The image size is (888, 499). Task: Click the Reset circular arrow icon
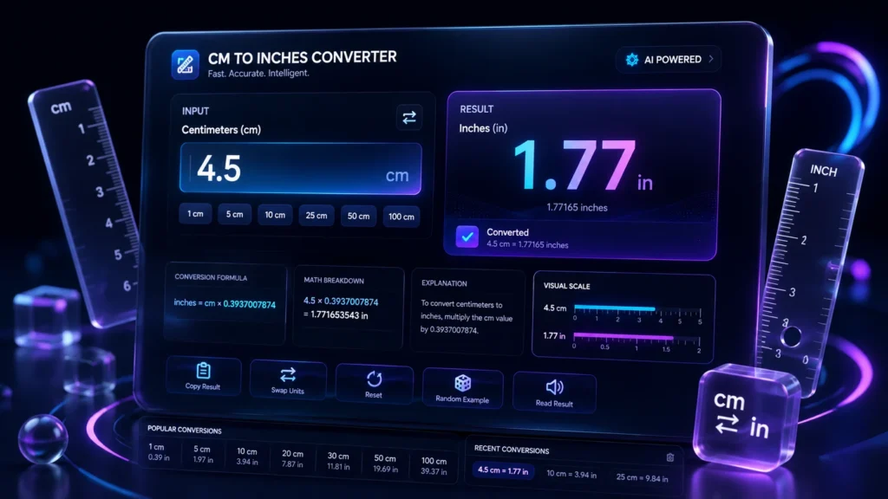[x=375, y=379]
